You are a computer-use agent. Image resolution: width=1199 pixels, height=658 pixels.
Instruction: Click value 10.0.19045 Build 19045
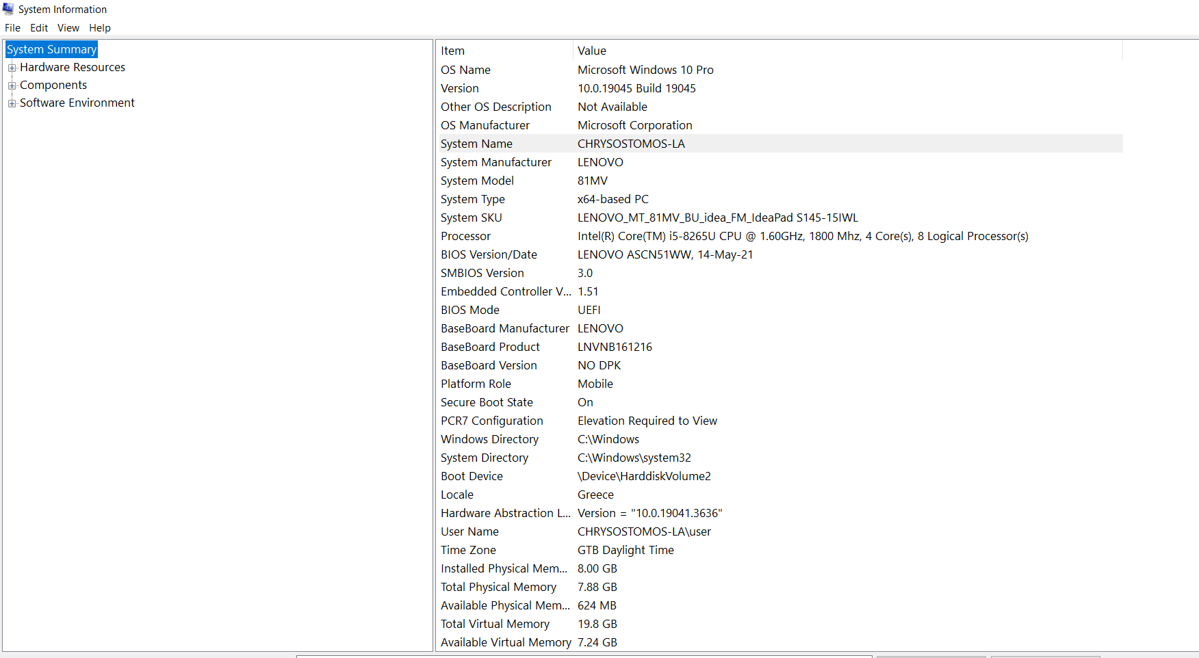[636, 88]
